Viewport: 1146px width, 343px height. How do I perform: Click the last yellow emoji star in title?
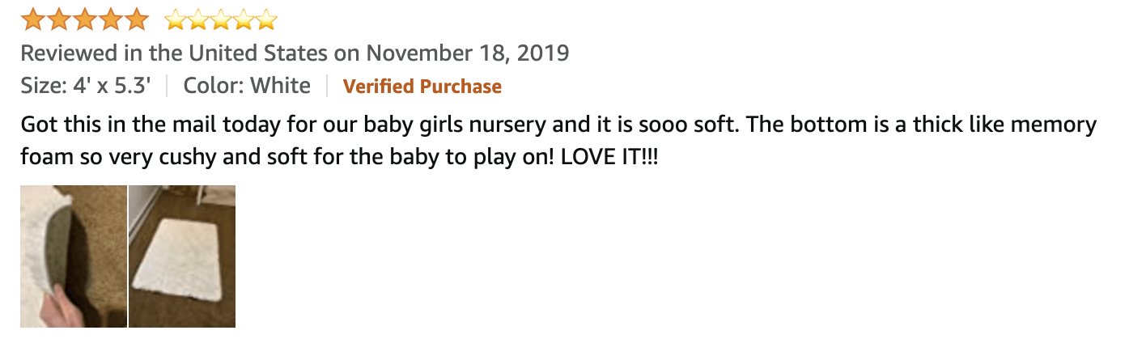tap(266, 19)
